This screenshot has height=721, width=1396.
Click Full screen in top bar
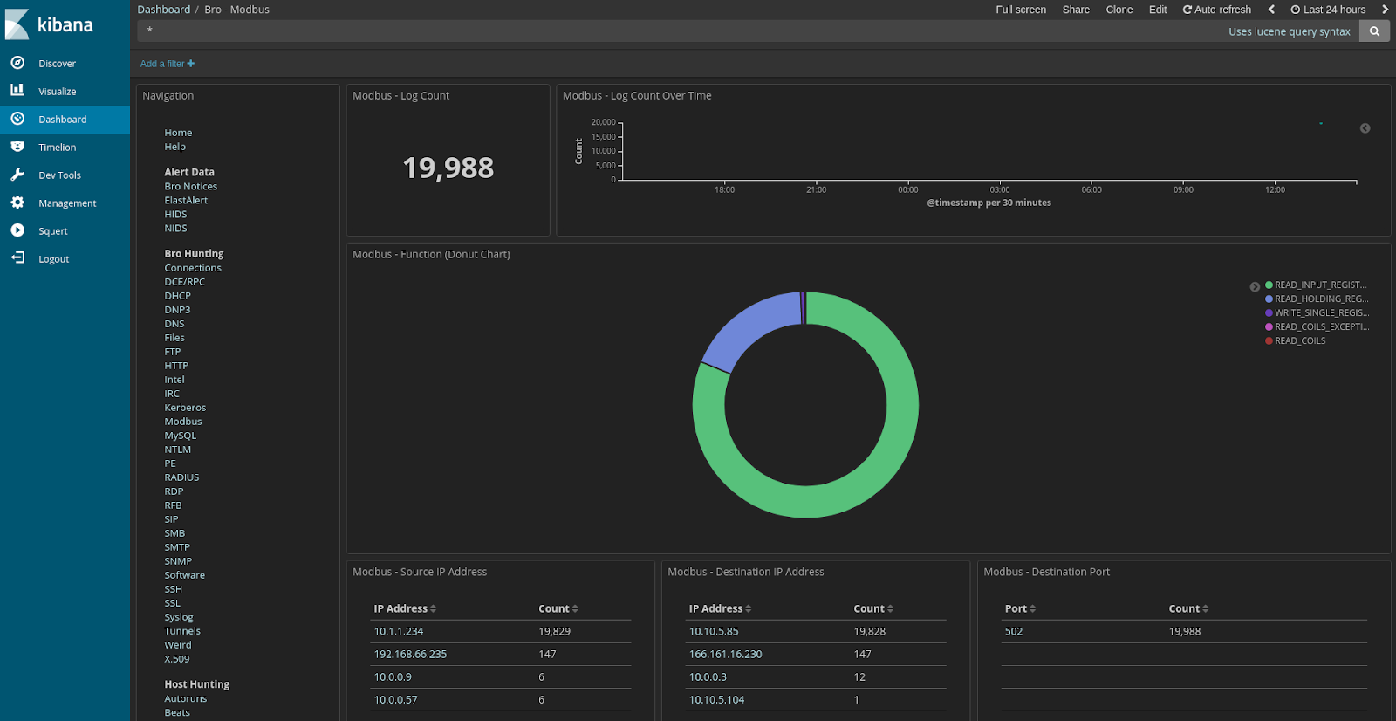point(1021,10)
